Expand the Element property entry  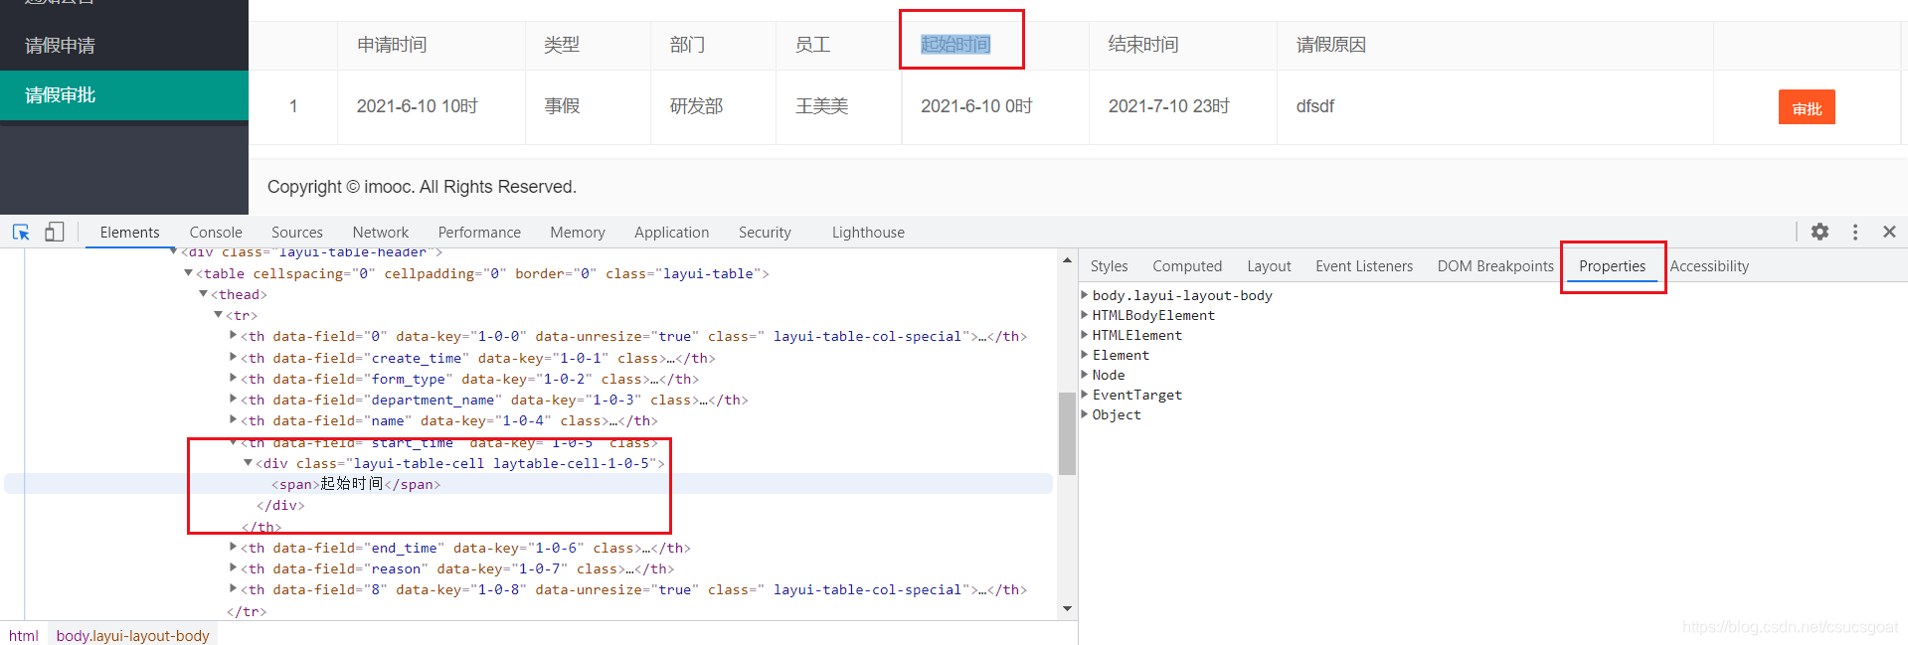pyautogui.click(x=1085, y=355)
